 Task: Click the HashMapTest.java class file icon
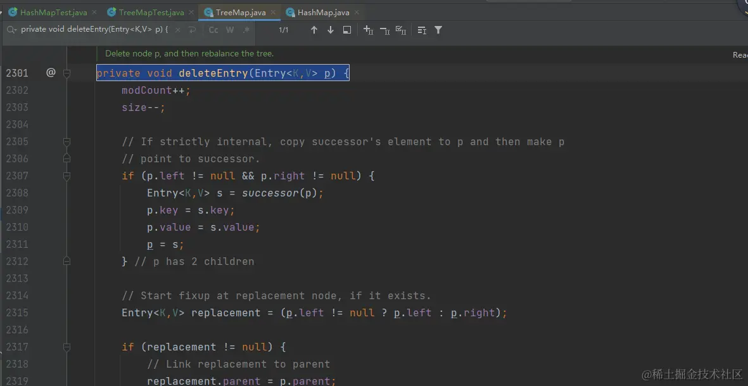pos(13,13)
